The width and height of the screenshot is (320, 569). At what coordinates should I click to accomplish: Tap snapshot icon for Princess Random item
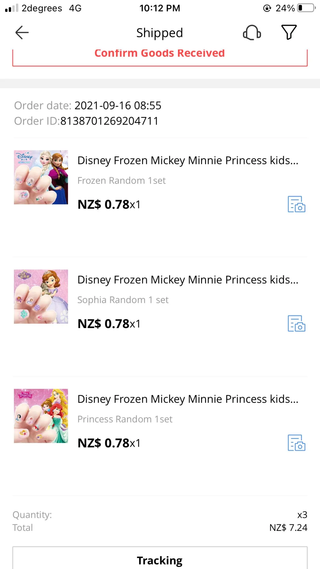296,443
